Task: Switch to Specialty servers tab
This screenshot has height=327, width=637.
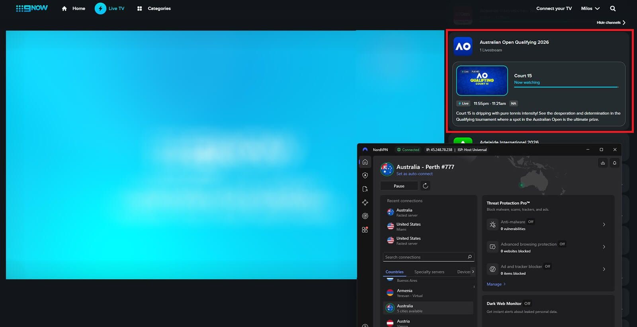Action: tap(429, 272)
